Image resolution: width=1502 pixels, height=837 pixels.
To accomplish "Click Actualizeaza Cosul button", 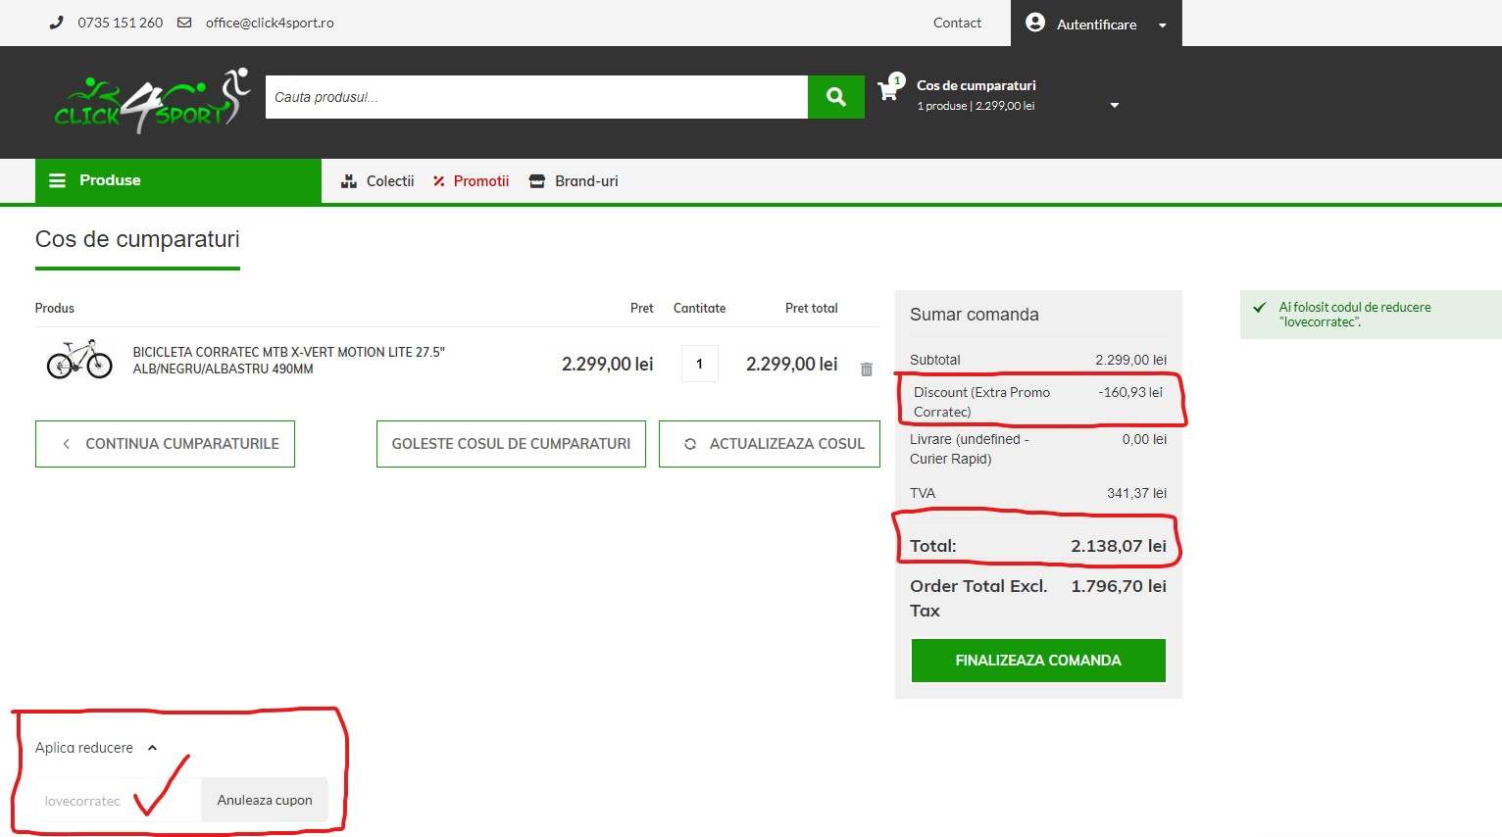I will point(770,444).
